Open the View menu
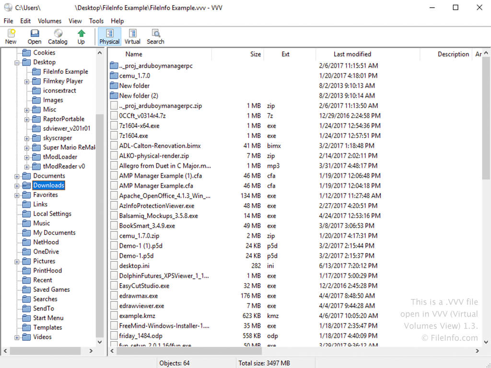This screenshot has height=368, width=491. point(75,21)
